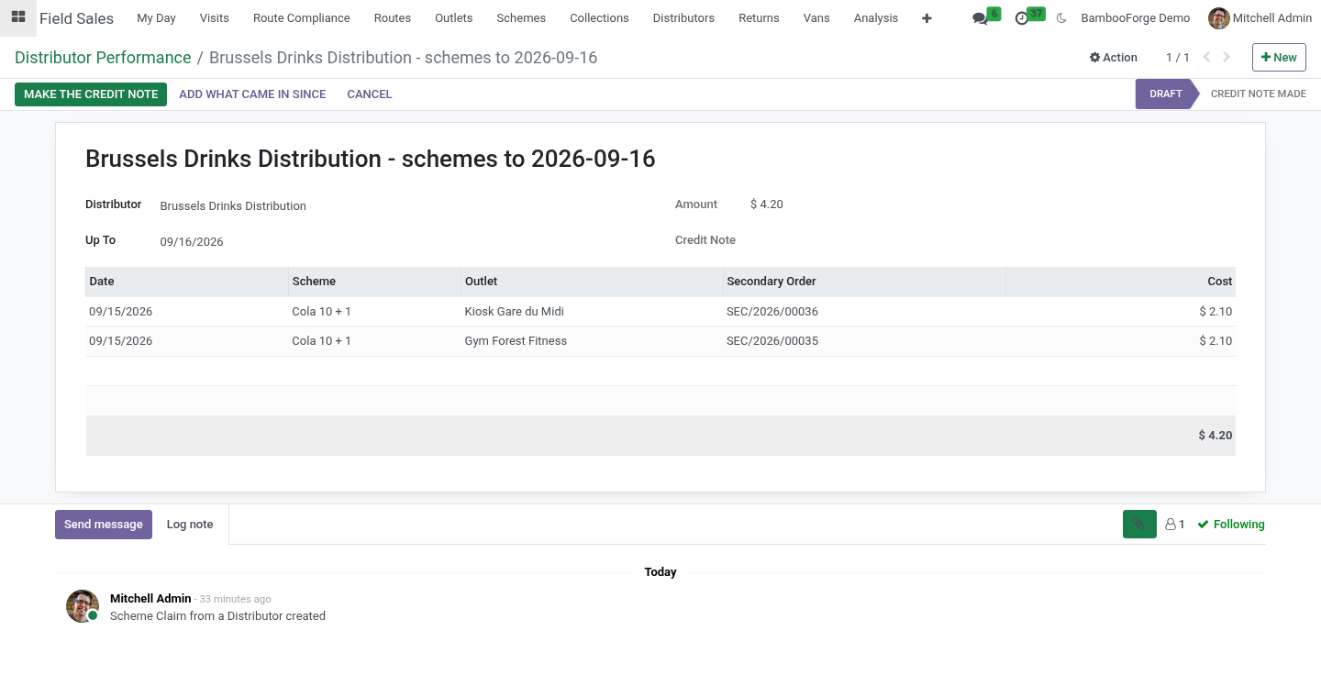The width and height of the screenshot is (1321, 697).
Task: Click the Send message button
Action: 104,525
